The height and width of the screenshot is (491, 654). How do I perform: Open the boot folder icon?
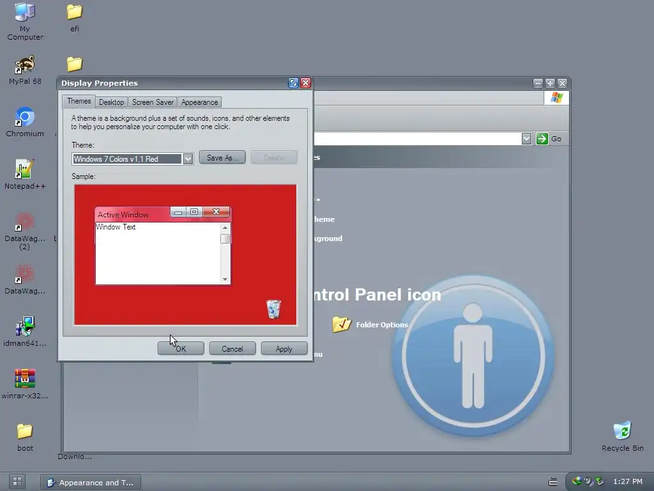pyautogui.click(x=25, y=437)
